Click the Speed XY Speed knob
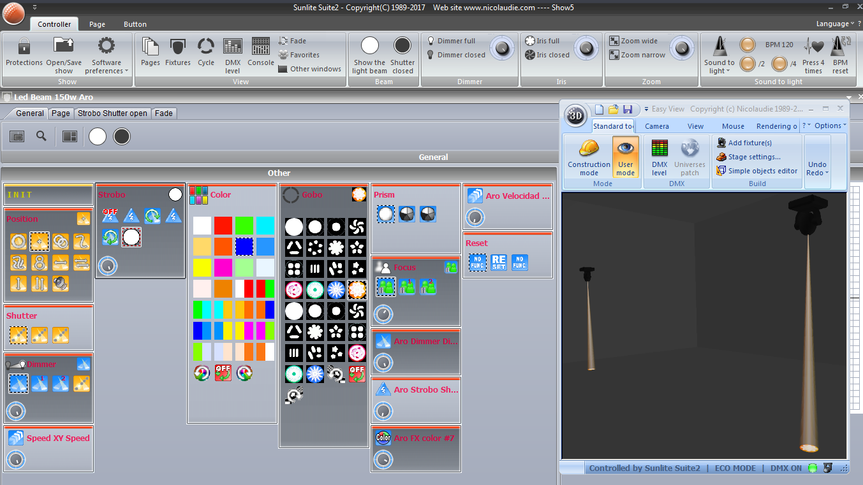This screenshot has width=863, height=485. point(16,460)
